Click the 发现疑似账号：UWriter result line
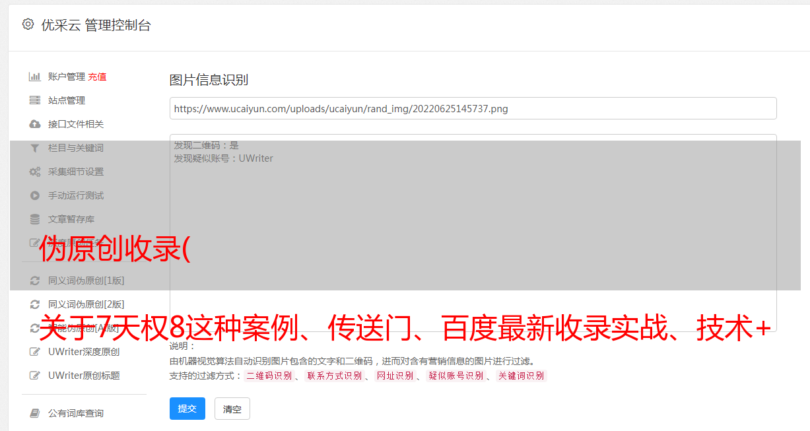This screenshot has width=810, height=431. (223, 158)
